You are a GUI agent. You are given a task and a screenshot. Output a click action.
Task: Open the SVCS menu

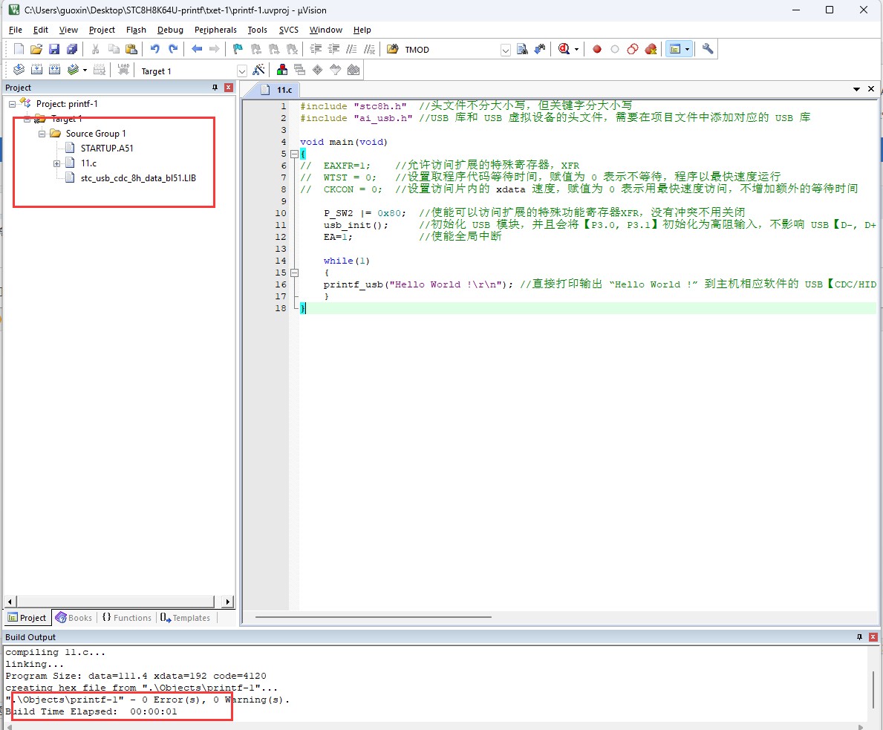(289, 30)
